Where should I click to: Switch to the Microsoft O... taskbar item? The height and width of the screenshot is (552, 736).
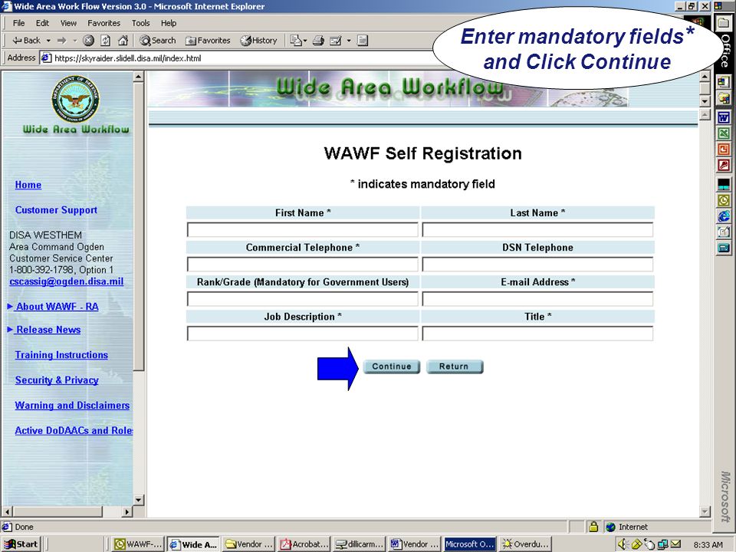click(470, 544)
